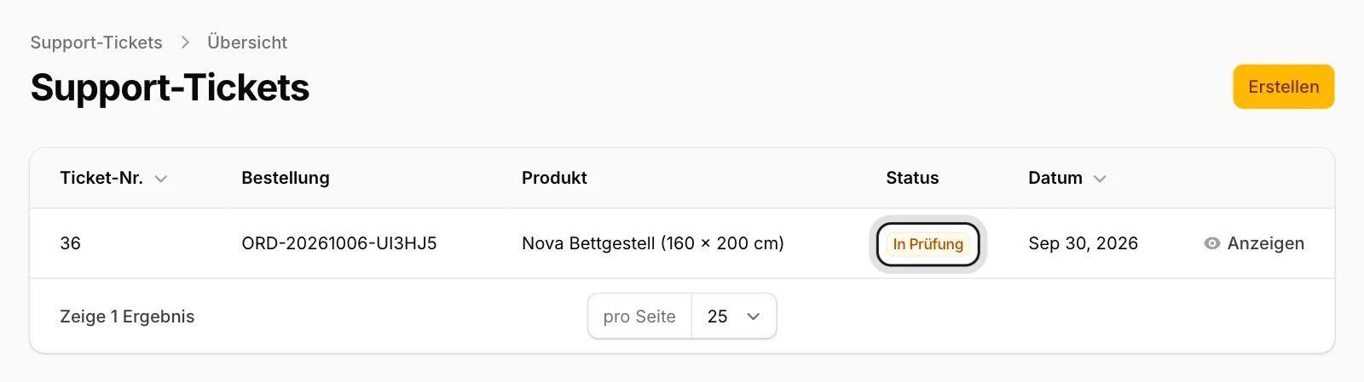
Task: Open ticket via Anzeigen link
Action: click(x=1254, y=243)
